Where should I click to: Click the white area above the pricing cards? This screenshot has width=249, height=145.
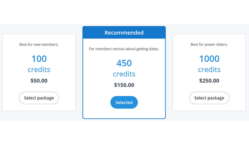125,12
